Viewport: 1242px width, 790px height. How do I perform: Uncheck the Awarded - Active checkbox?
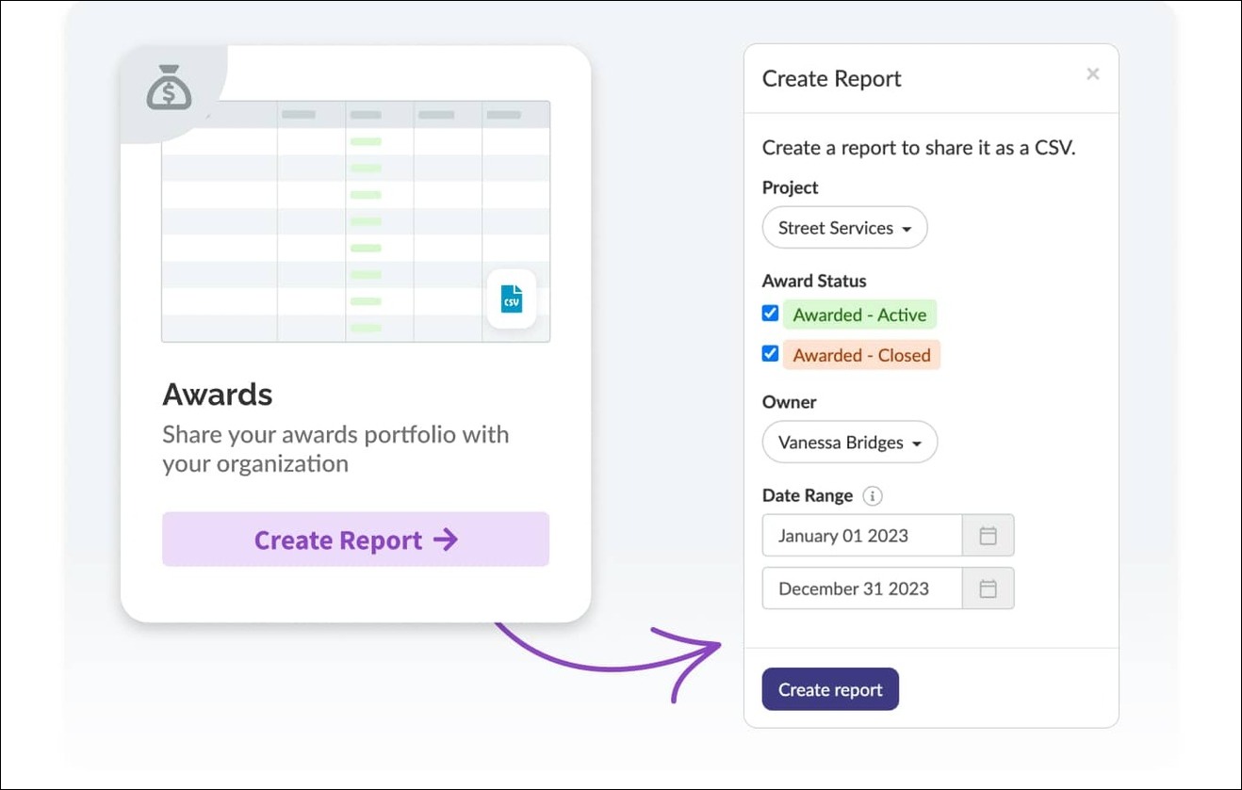(x=770, y=313)
